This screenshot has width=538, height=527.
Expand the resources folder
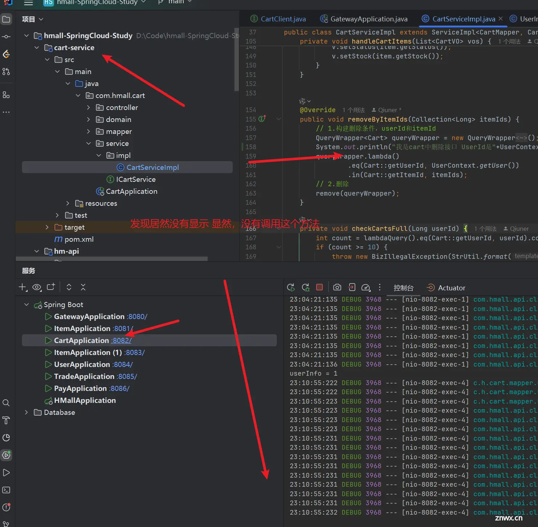coord(68,203)
